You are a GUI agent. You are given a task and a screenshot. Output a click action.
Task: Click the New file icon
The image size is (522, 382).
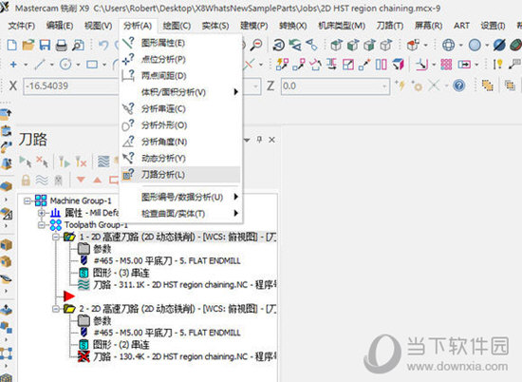click(12, 45)
